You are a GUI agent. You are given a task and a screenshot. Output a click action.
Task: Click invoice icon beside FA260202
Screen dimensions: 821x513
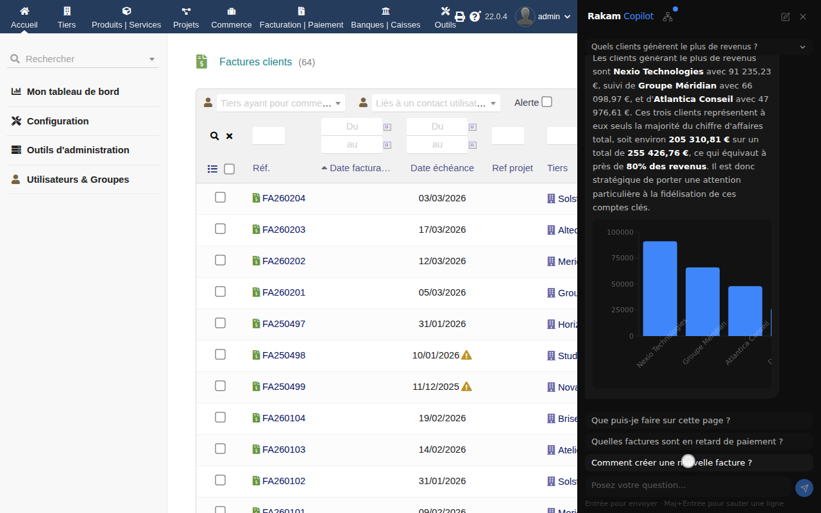[x=257, y=261]
